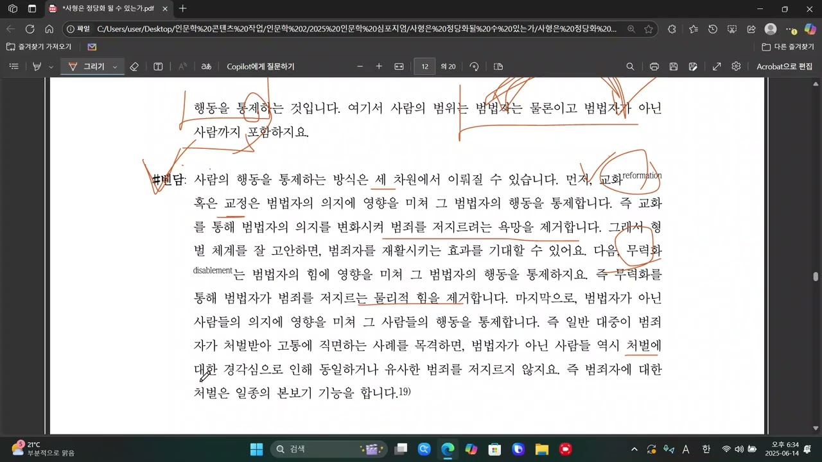Viewport: 822px width, 462px height.
Task: Close the PDF browser tab
Action: click(165, 9)
